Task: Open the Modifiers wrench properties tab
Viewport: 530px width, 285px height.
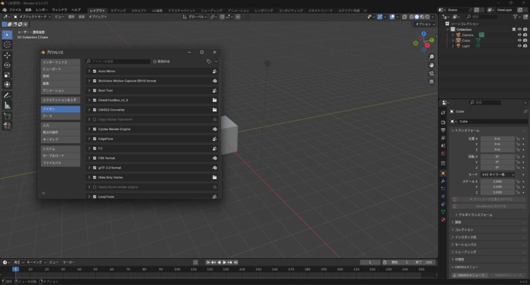Action: point(443,181)
